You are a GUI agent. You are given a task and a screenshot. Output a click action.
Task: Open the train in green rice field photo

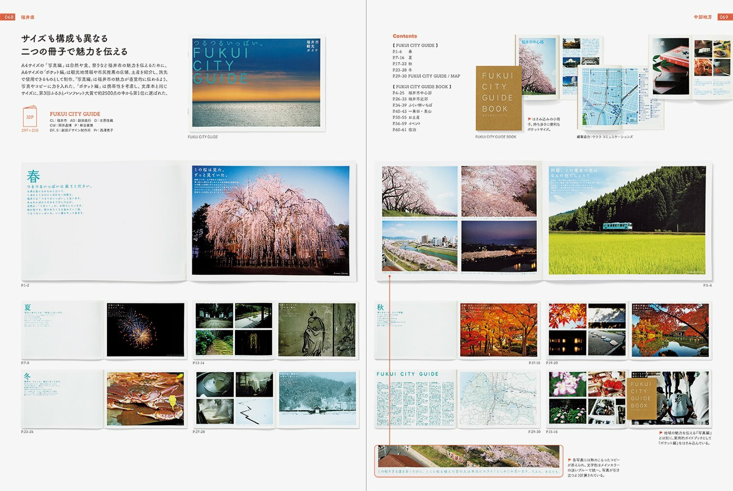627,219
